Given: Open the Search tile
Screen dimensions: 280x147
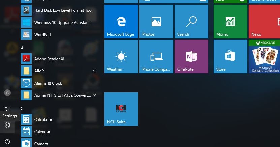Looking at the screenshot, I should [191, 22].
